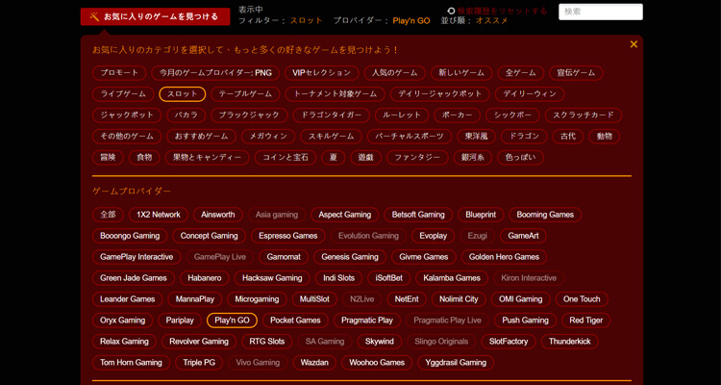
Task: Choose the Tom Horn Gaming provider
Action: tap(131, 363)
